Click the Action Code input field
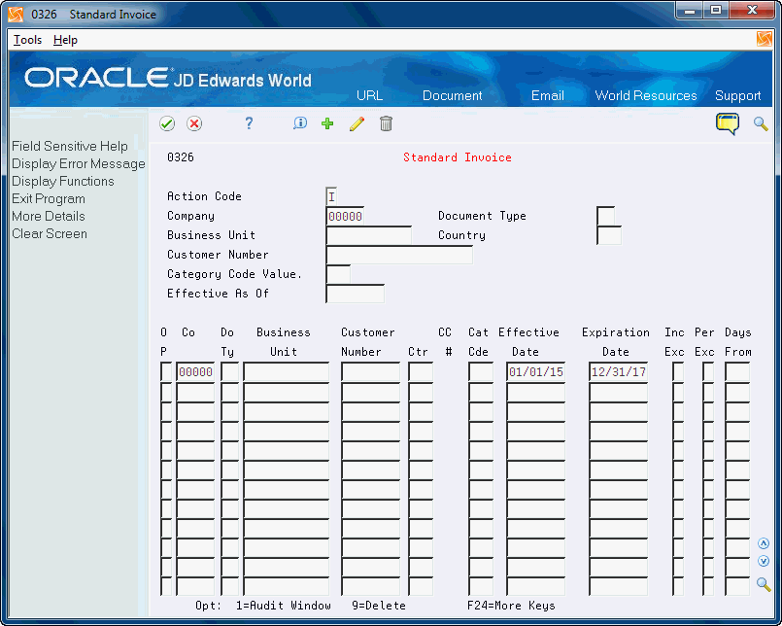Image resolution: width=782 pixels, height=626 pixels. (x=331, y=196)
